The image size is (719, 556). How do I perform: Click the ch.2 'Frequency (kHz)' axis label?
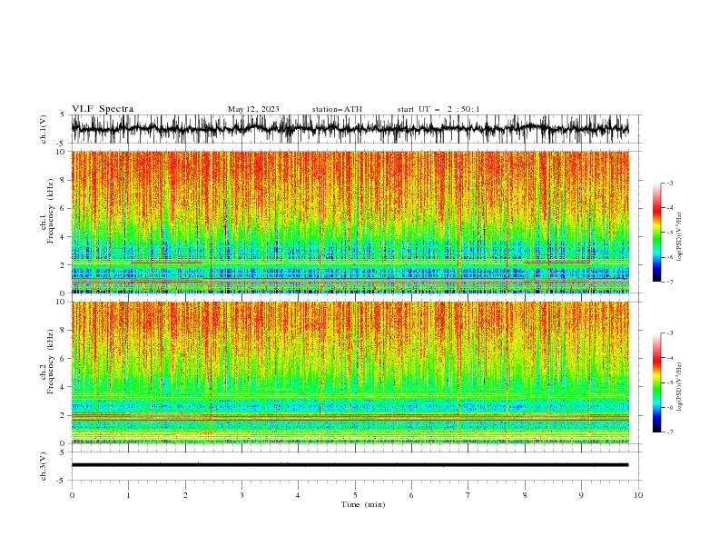(x=51, y=362)
